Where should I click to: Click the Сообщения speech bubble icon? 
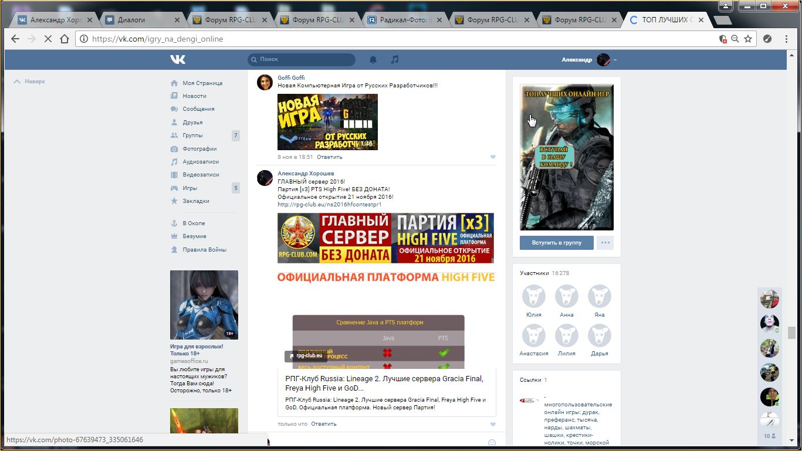[174, 109]
